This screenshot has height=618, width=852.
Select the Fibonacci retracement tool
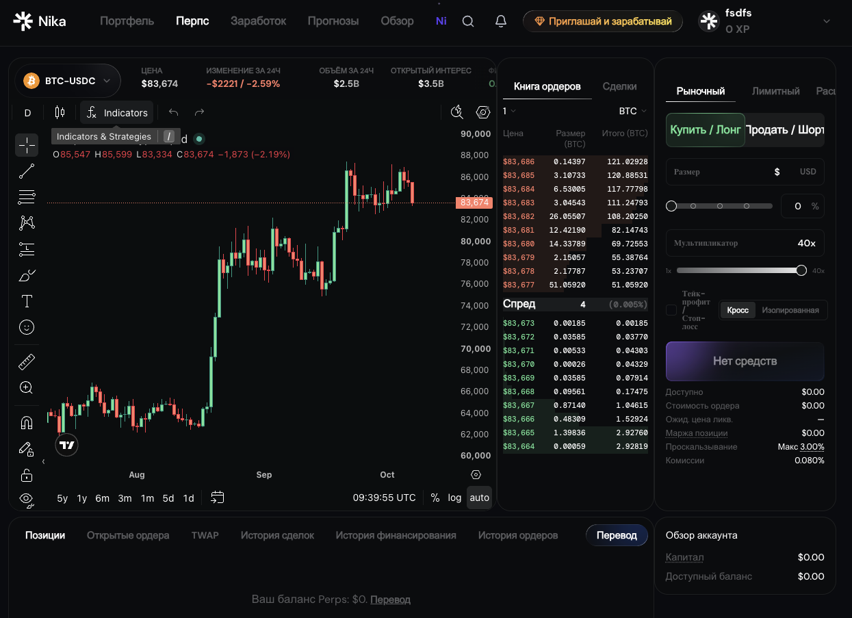click(27, 197)
